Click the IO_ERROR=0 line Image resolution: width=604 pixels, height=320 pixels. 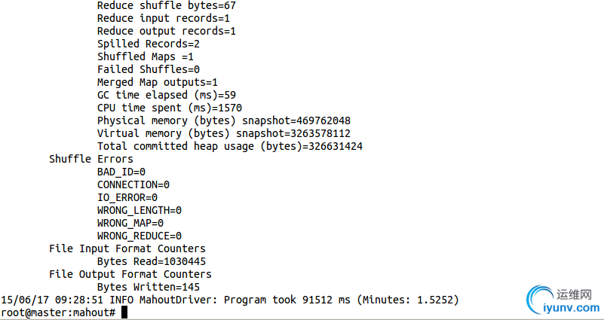[x=127, y=197]
